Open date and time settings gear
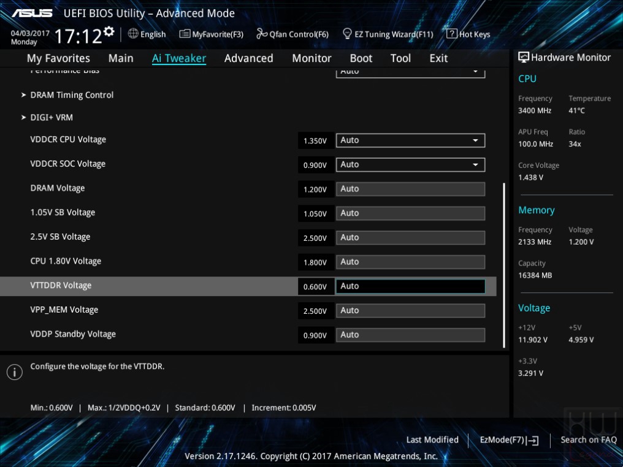 tap(109, 31)
